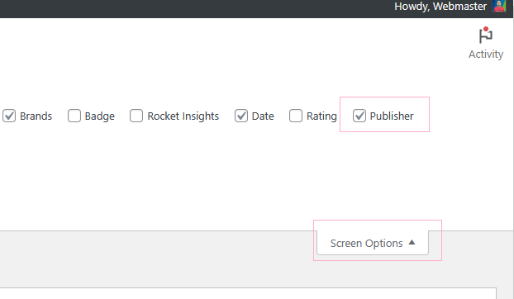Enable the Rating column checkbox
Screen dimensions: 514x299
click(x=296, y=116)
